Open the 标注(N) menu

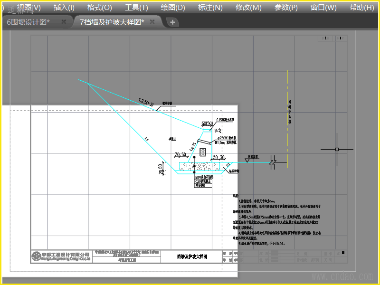tap(210, 8)
